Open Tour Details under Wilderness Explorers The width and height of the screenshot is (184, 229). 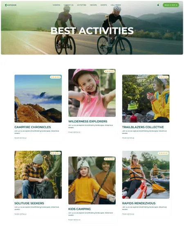(74, 132)
